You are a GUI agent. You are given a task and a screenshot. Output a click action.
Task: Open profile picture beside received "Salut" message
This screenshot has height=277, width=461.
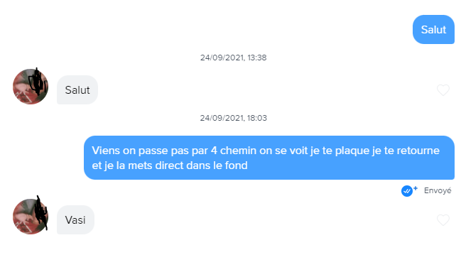tap(31, 87)
